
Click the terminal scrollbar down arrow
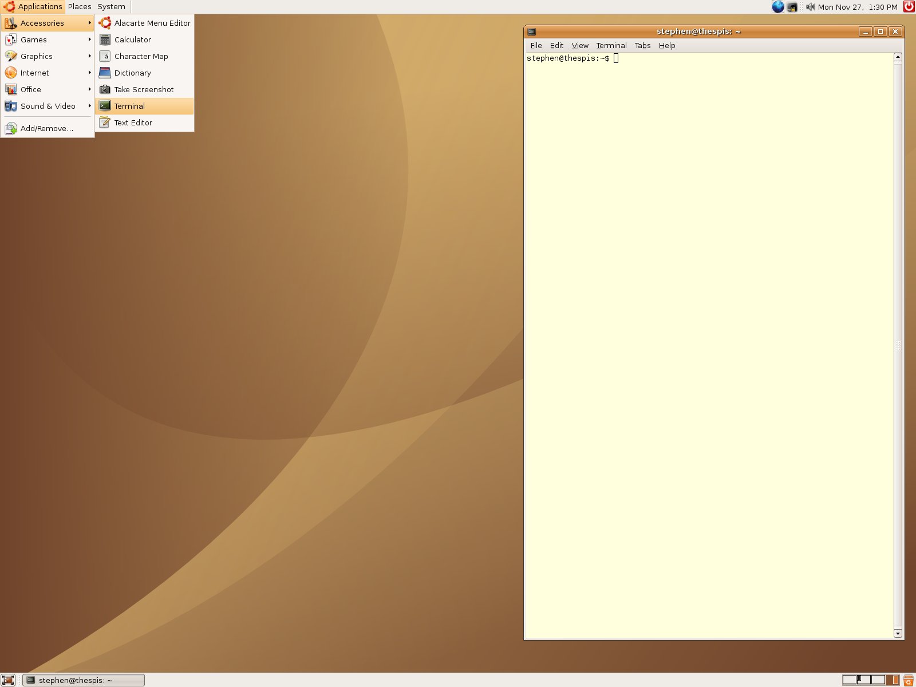pyautogui.click(x=898, y=633)
